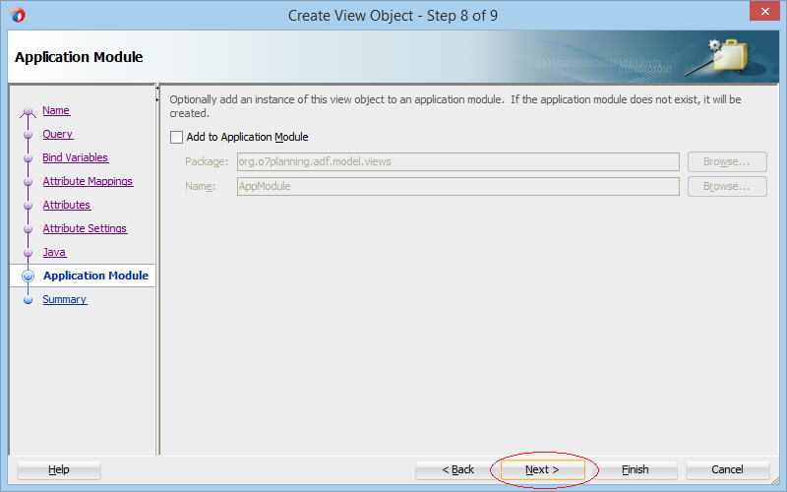Click the Bind Variables step bullet icon
Image resolution: width=787 pixels, height=492 pixels.
29,158
